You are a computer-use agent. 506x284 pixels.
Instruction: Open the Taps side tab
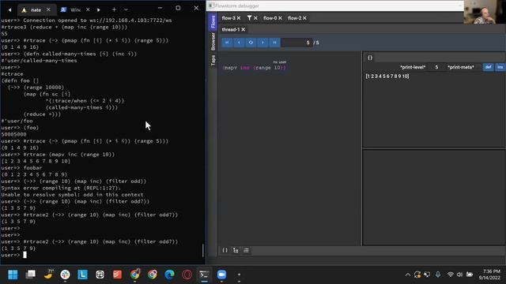click(213, 60)
